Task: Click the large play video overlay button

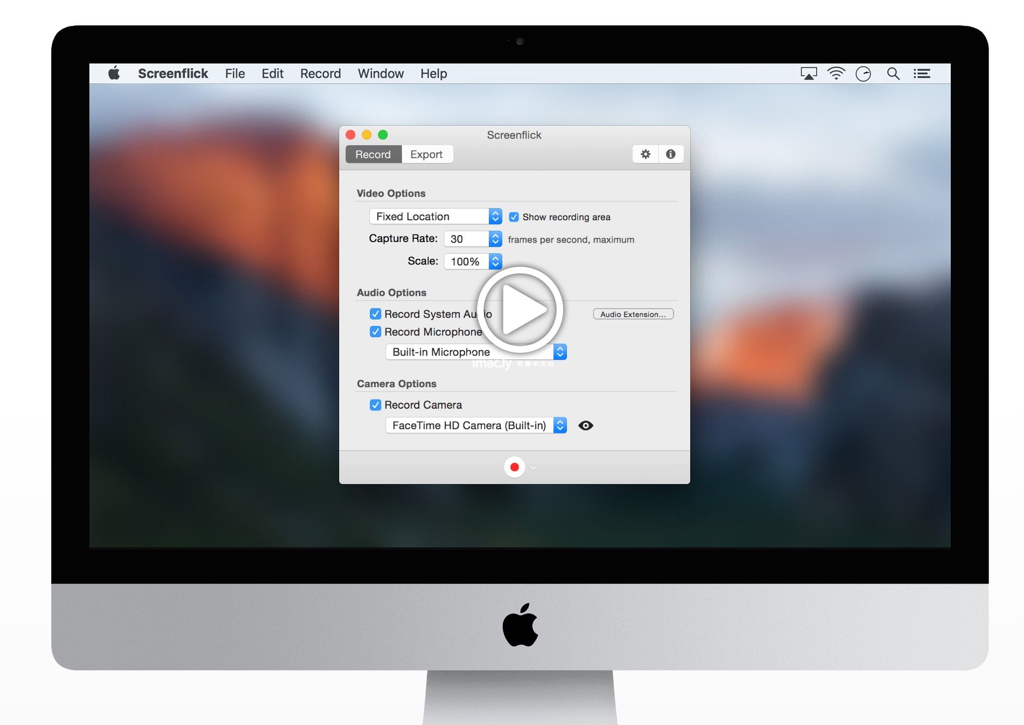Action: [520, 310]
